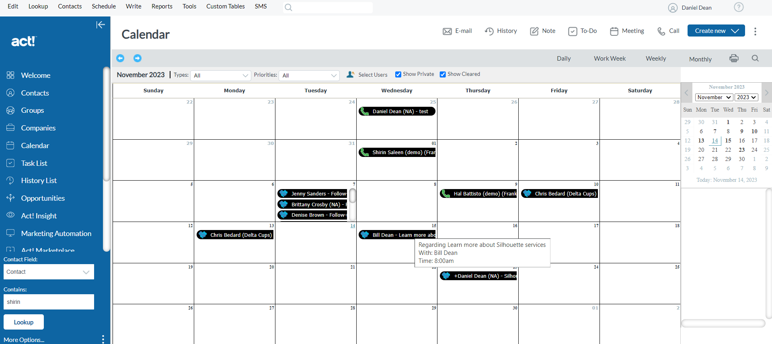The image size is (772, 344).
Task: Create a new History record
Action: 501,31
